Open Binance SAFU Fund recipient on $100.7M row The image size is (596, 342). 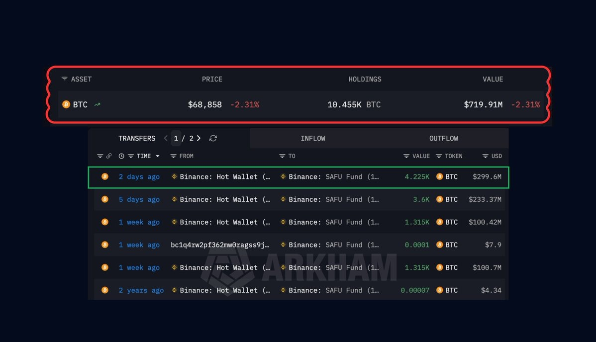[x=334, y=267]
